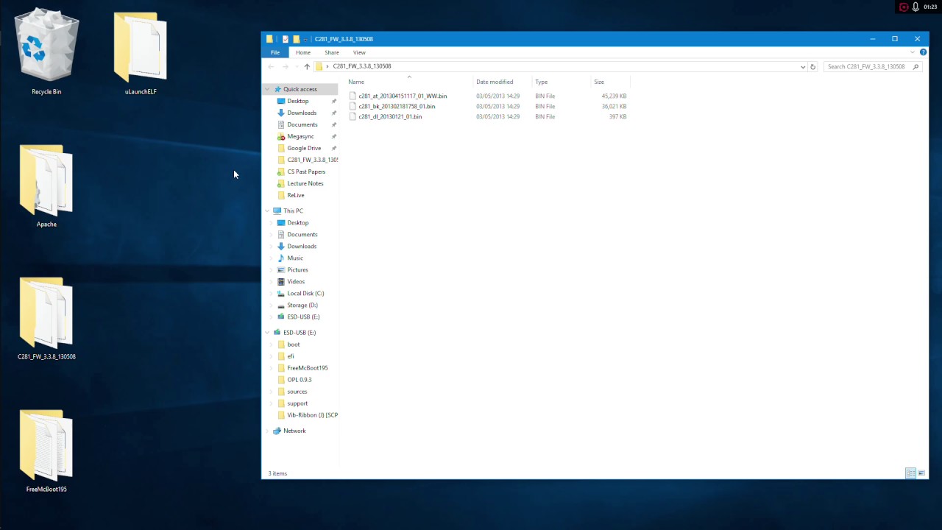Select the FreeMcBoot195 desktop folder
This screenshot has height=530, width=942.
[x=46, y=451]
